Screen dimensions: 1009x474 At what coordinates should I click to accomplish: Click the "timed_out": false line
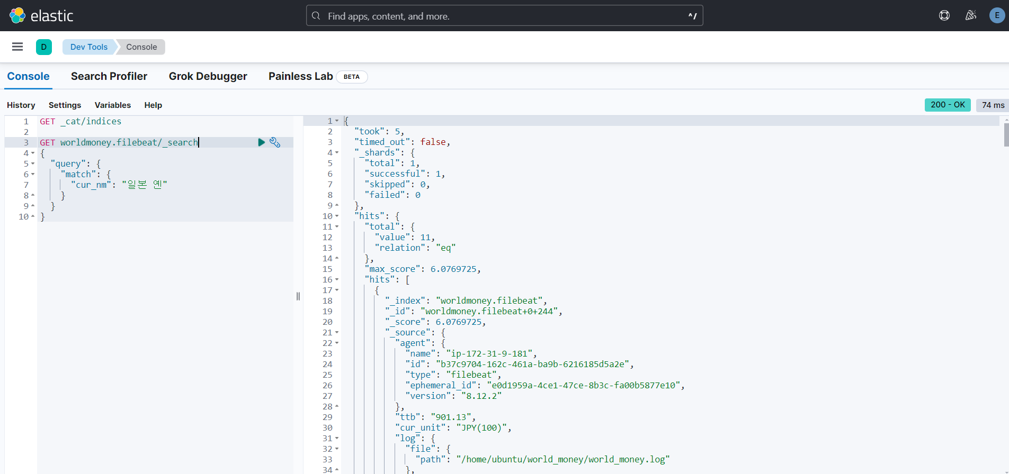pyautogui.click(x=403, y=142)
